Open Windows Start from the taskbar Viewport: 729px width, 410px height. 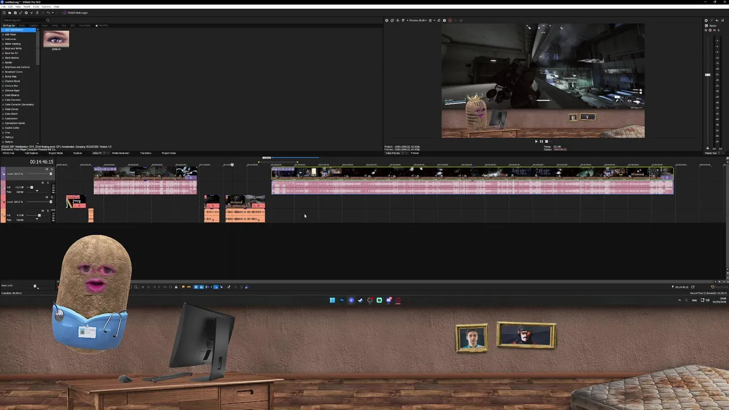pyautogui.click(x=332, y=300)
